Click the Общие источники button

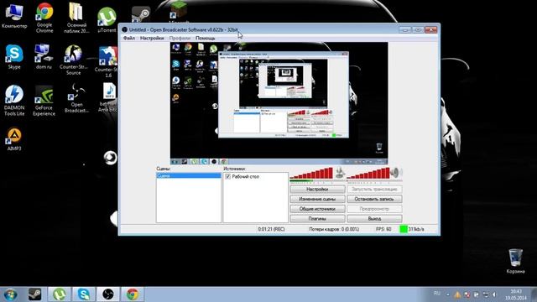(317, 209)
